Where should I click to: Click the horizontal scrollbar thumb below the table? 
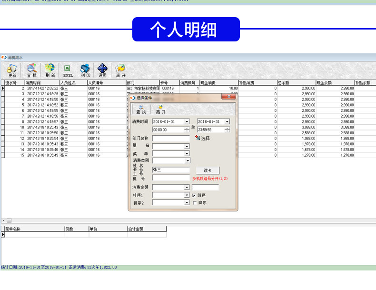pos(9,220)
